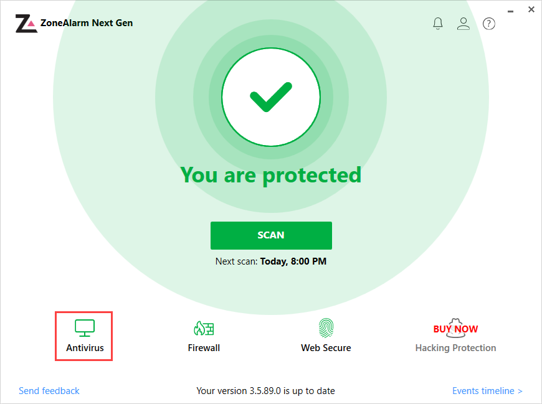
Task: Open the notifications bell icon
Action: click(437, 24)
